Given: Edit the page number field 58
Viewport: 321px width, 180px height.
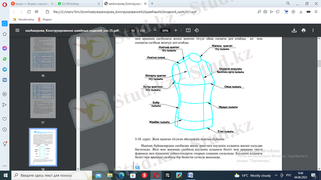Looking at the screenshot, I should click(x=133, y=31).
